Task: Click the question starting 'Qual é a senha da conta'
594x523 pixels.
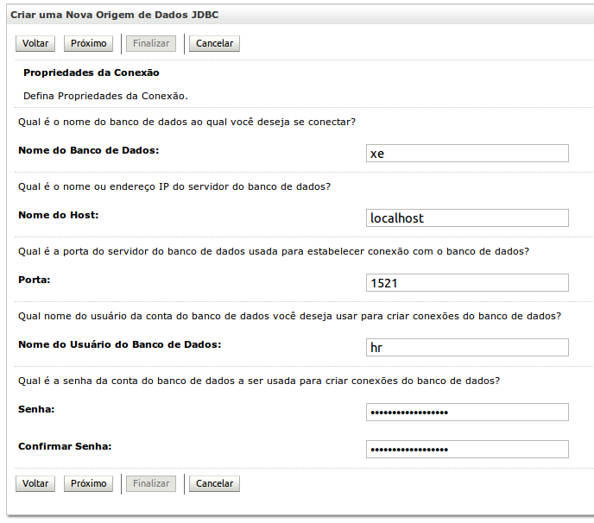Action: pyautogui.click(x=259, y=381)
